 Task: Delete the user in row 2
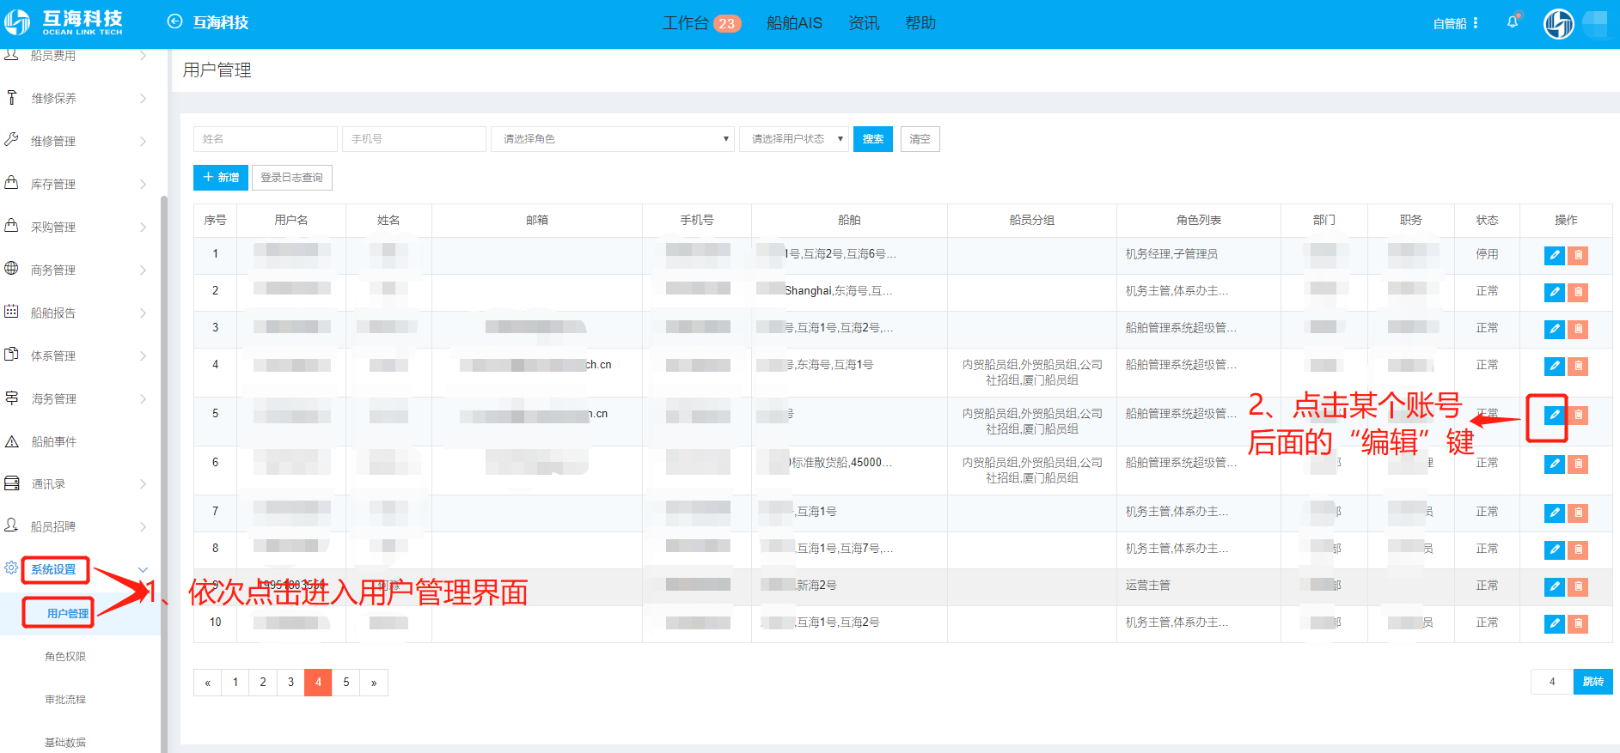[1578, 292]
